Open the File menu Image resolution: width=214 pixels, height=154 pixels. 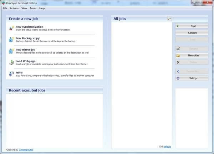click(5, 8)
